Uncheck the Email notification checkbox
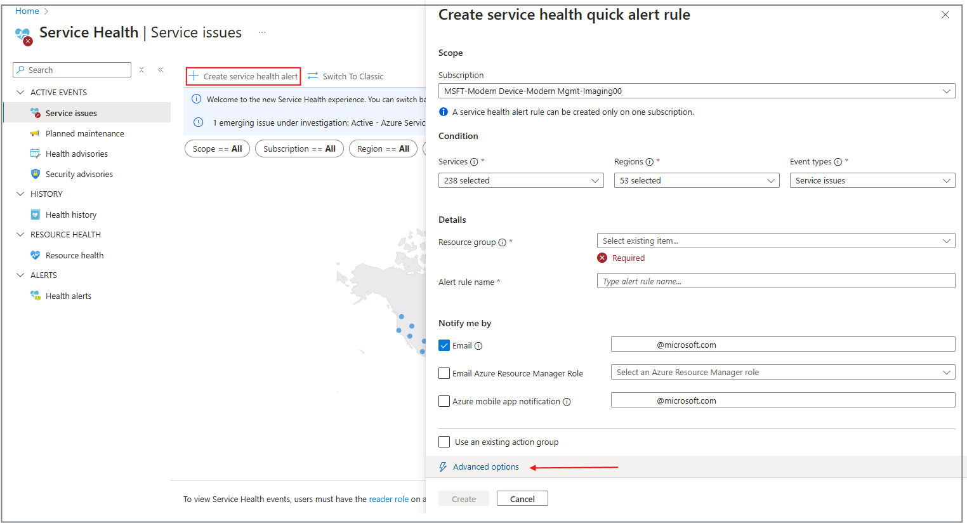967x523 pixels. 444,345
